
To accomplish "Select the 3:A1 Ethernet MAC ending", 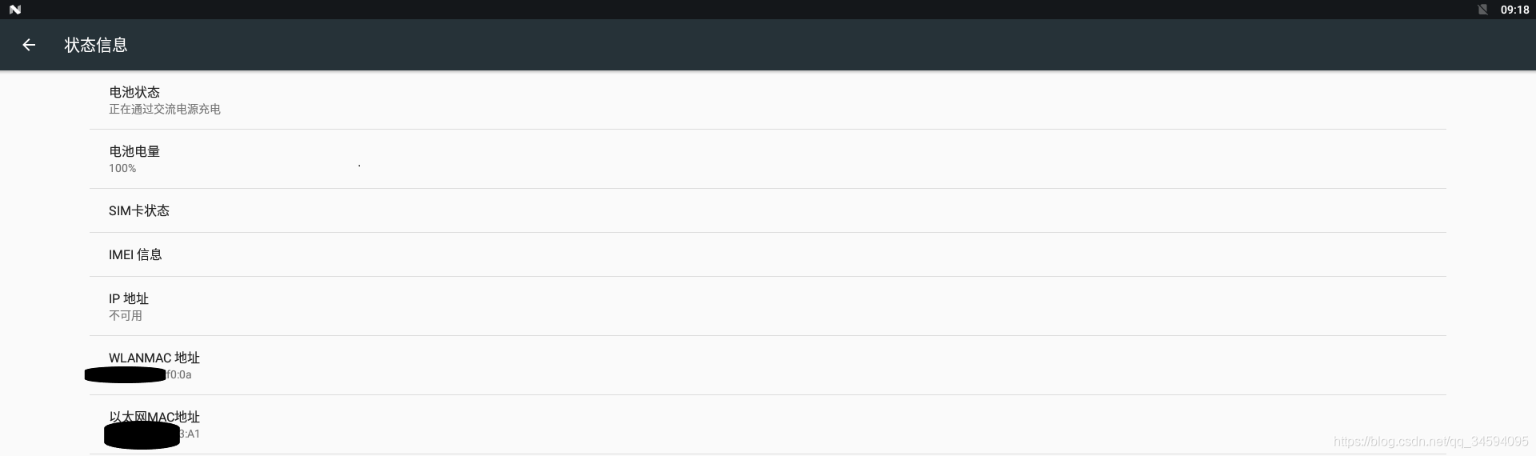I will (x=190, y=434).
